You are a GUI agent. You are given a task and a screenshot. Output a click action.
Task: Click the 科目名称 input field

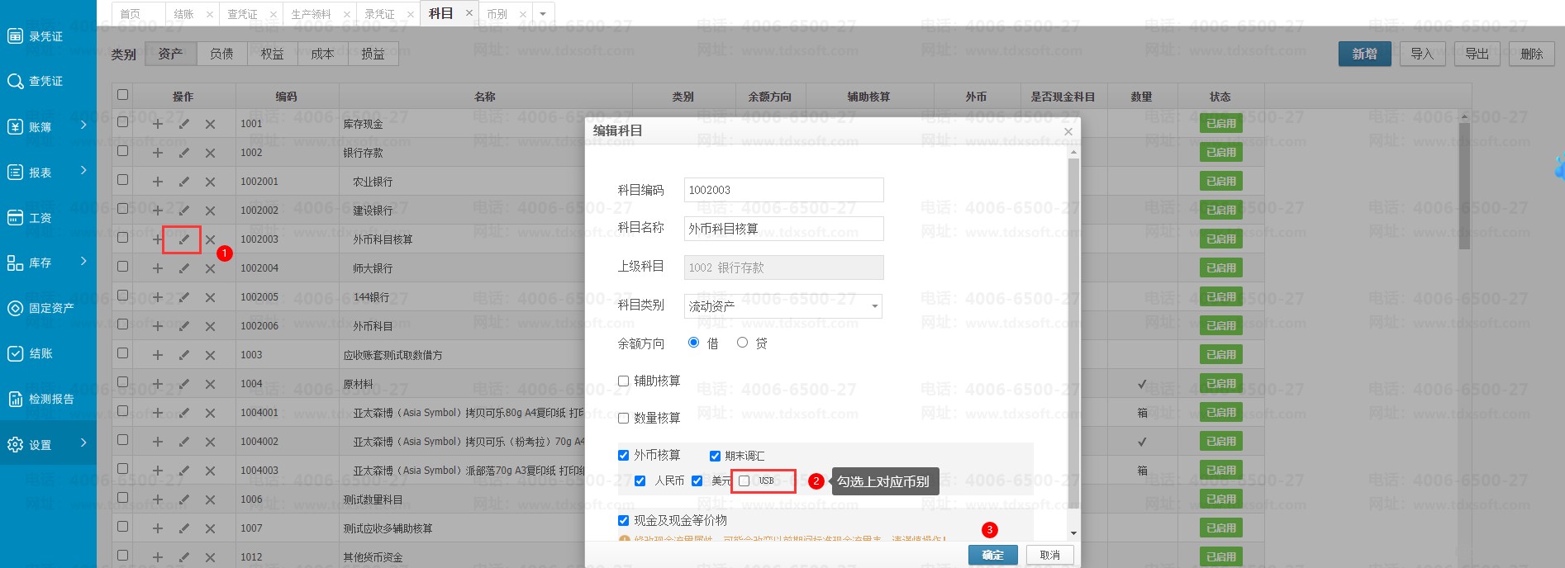click(782, 229)
